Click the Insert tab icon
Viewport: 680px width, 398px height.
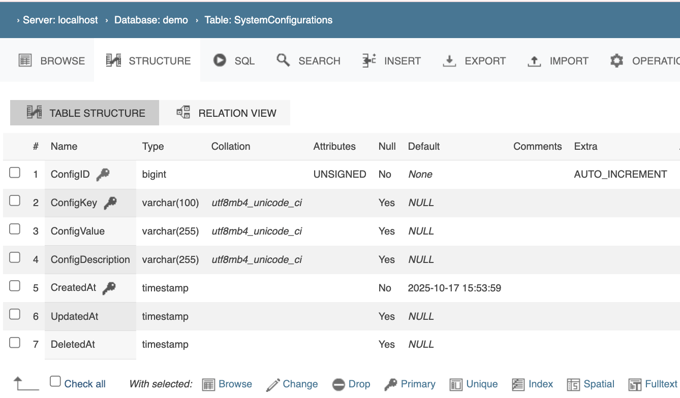(x=369, y=60)
